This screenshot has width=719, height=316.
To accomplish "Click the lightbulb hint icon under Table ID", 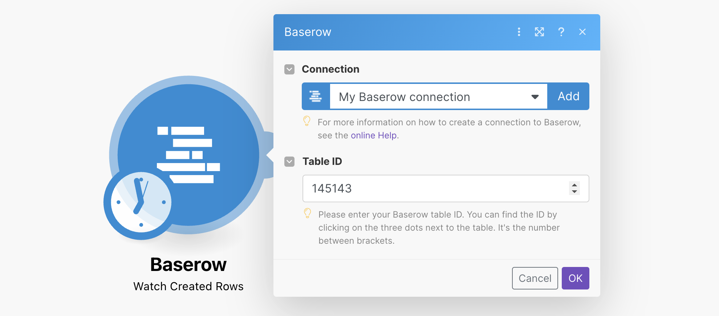I will coord(308,213).
